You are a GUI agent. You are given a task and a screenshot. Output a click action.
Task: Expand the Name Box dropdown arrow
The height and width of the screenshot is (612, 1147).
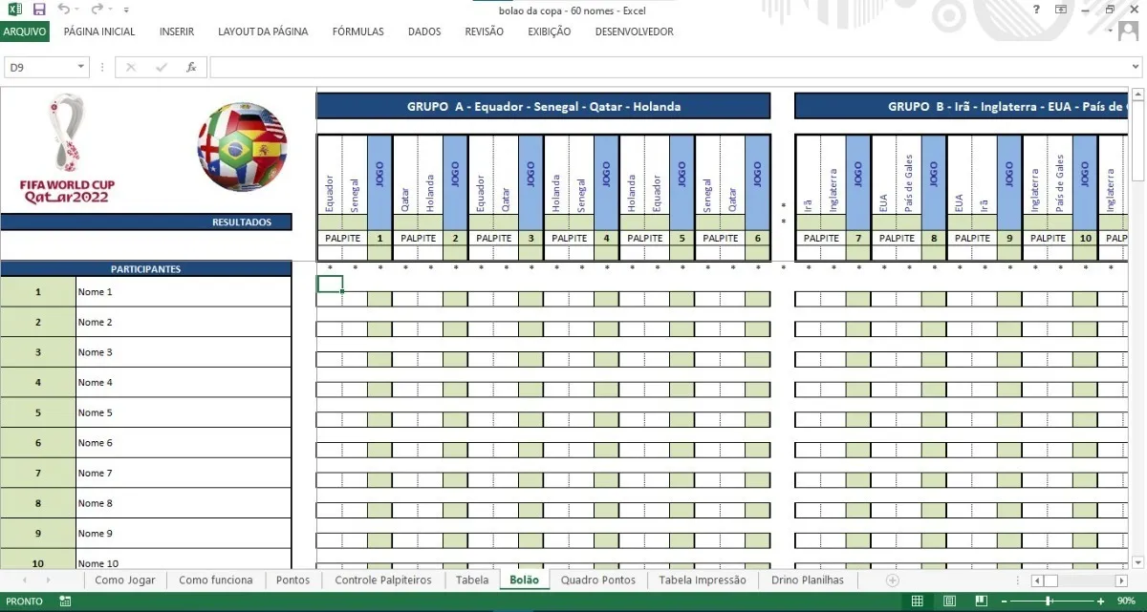pyautogui.click(x=81, y=68)
